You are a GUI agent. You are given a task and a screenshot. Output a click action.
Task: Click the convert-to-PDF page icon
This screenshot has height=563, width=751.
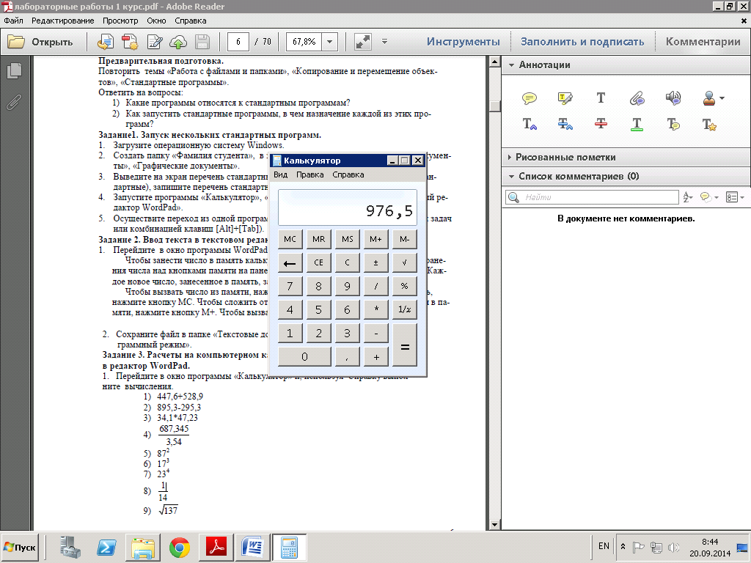pos(106,42)
